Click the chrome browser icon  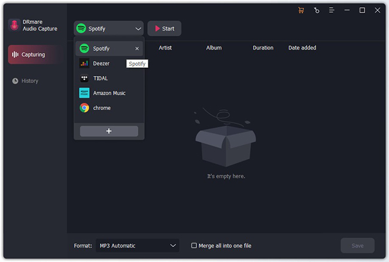[x=84, y=108]
